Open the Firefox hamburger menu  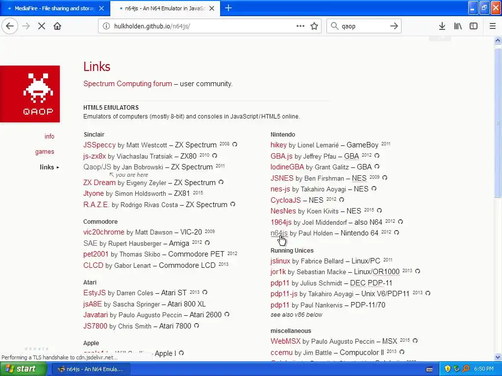tap(493, 26)
